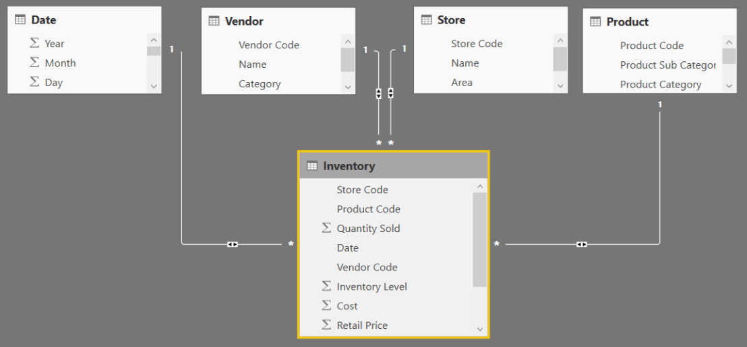Select Product Category field in Product table
This screenshot has height=347, width=747.
coord(660,85)
